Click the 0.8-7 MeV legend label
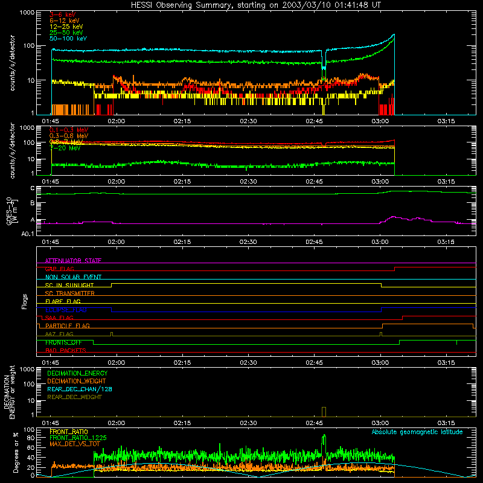 click(66, 142)
